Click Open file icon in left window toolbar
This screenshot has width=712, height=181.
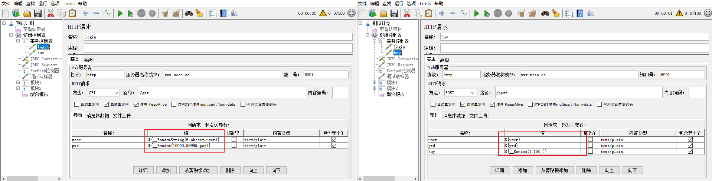pos(27,13)
